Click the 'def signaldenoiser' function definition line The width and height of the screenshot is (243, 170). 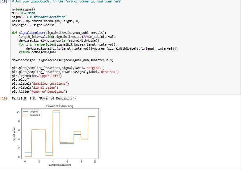point(59,33)
